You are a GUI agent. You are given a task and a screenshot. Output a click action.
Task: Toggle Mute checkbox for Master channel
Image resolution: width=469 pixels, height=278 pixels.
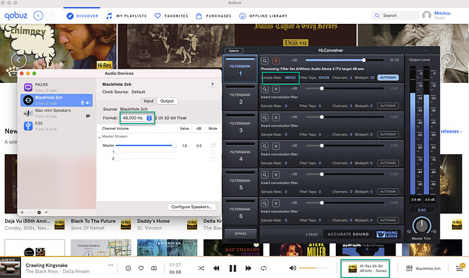pyautogui.click(x=213, y=145)
